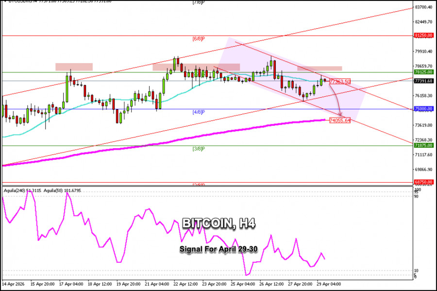Select the [4/8]P Murrey level label

pos(199,112)
